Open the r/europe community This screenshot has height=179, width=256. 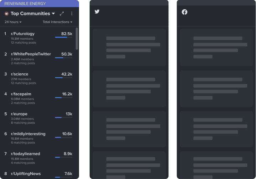tap(19, 114)
